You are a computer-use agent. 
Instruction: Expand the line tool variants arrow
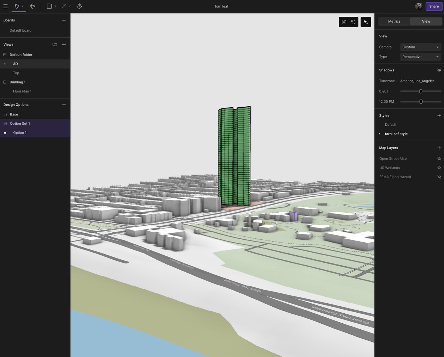(70, 6)
